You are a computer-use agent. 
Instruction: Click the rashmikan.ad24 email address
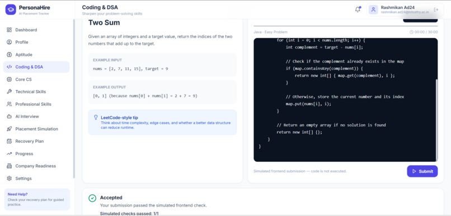(405, 12)
